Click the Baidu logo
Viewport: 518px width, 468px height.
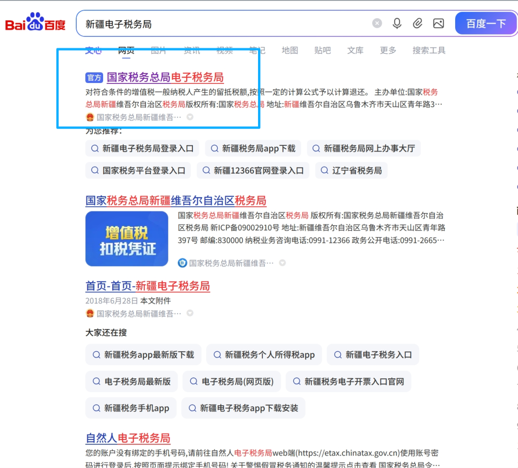(35, 22)
